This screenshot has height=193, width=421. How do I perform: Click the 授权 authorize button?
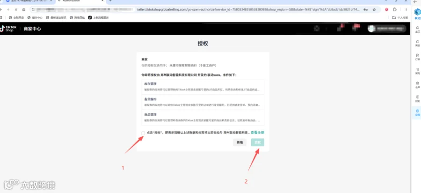point(257,142)
